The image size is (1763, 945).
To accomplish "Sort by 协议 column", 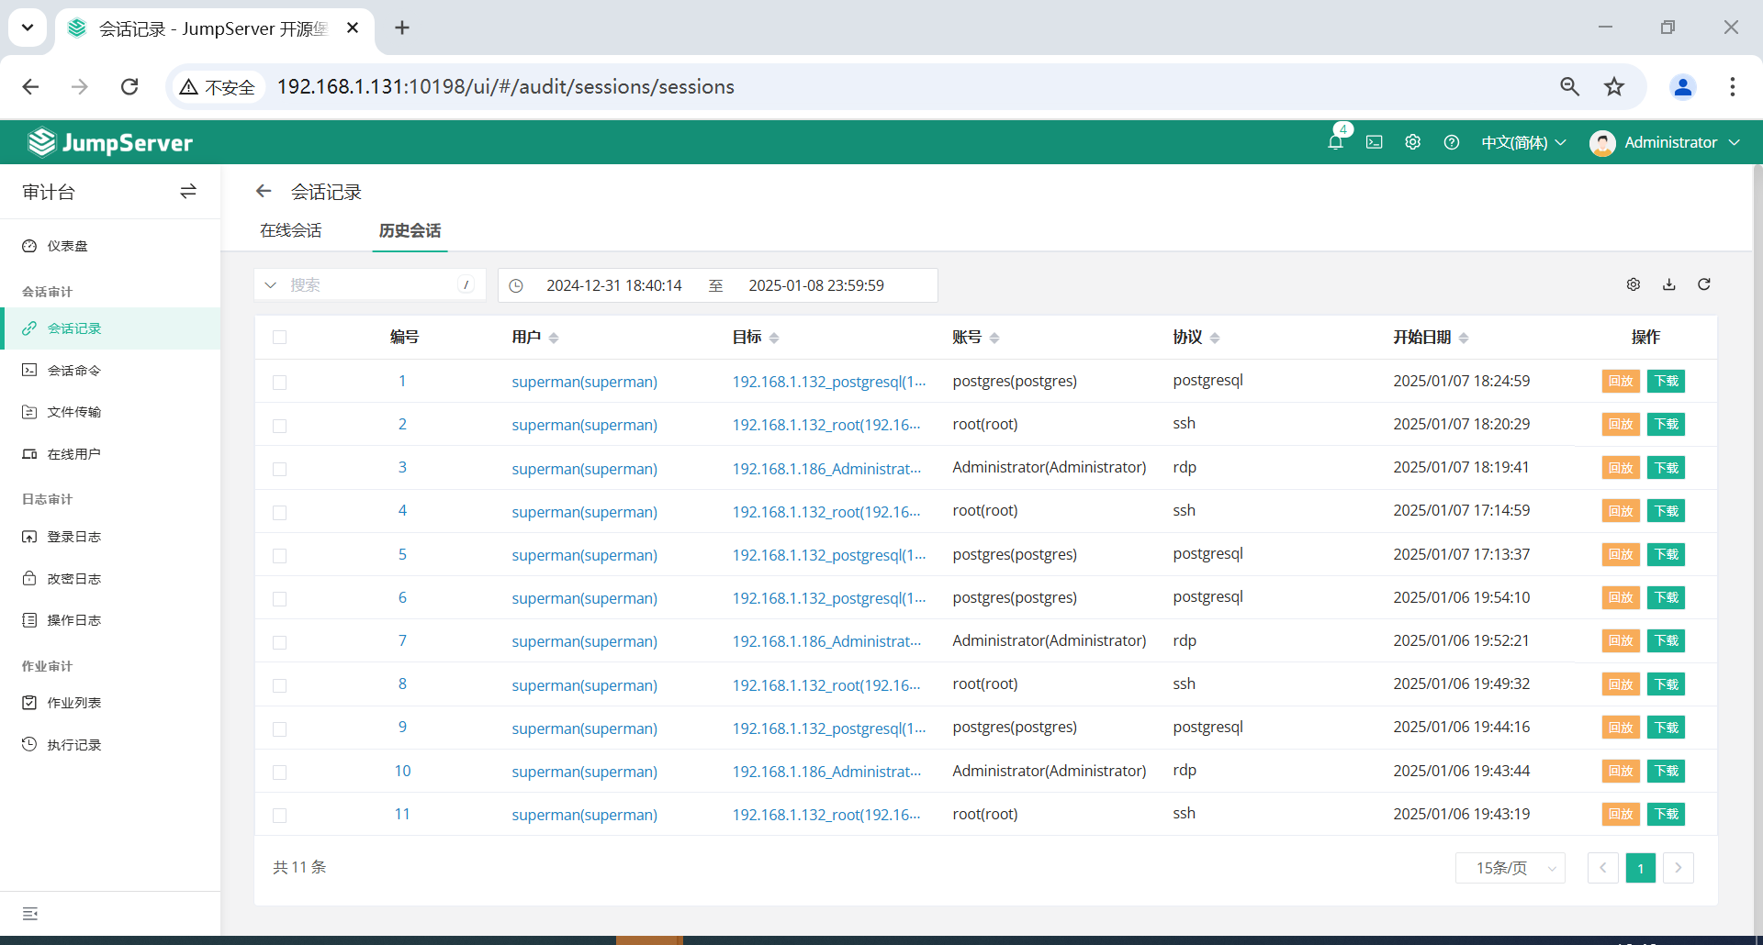I will coord(1214,338).
